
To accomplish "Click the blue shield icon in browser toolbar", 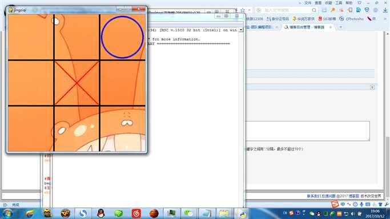I will click(x=367, y=10).
